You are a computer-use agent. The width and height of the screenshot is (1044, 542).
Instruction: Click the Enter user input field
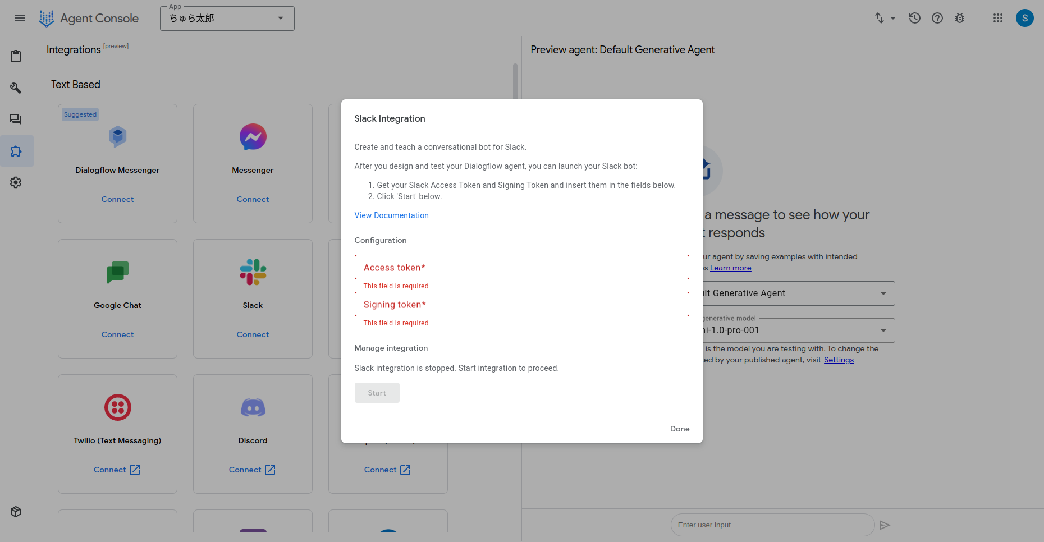click(772, 525)
